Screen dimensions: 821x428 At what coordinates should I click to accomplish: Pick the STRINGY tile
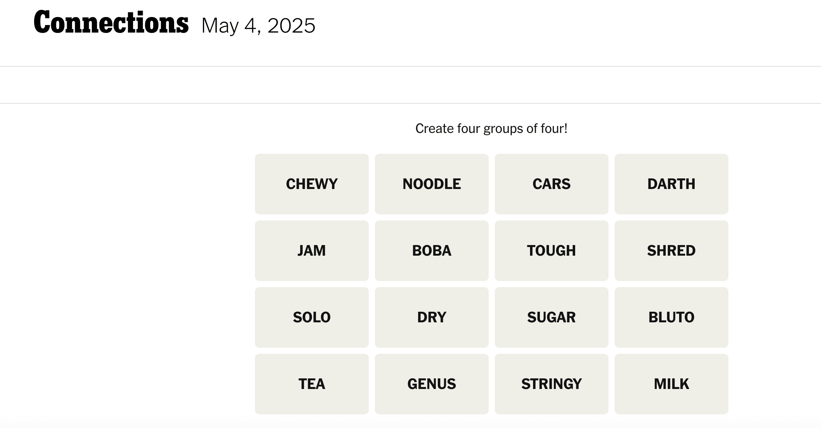[x=551, y=384]
